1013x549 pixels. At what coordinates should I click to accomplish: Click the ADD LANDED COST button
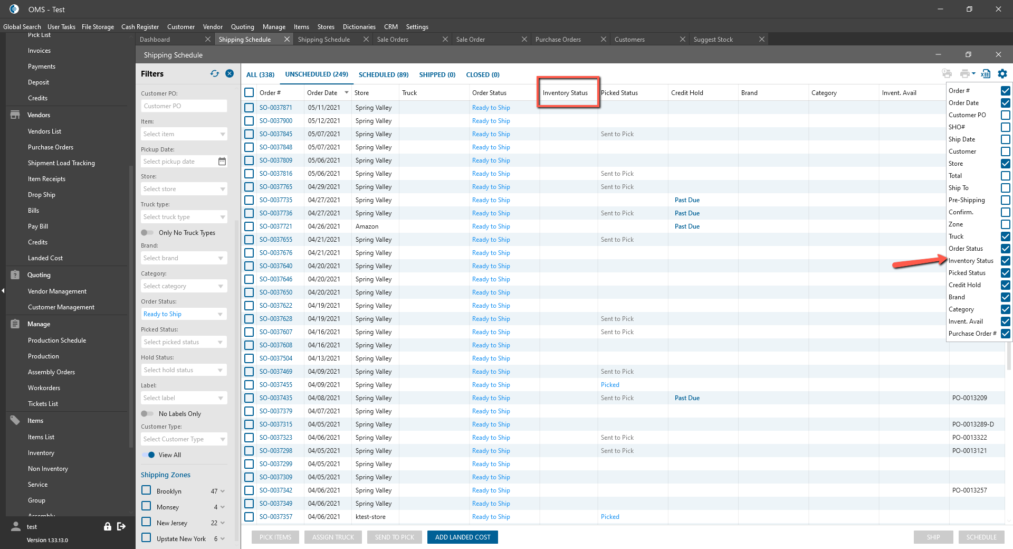click(462, 537)
